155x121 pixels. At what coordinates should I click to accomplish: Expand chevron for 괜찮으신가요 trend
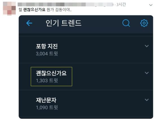(147, 73)
